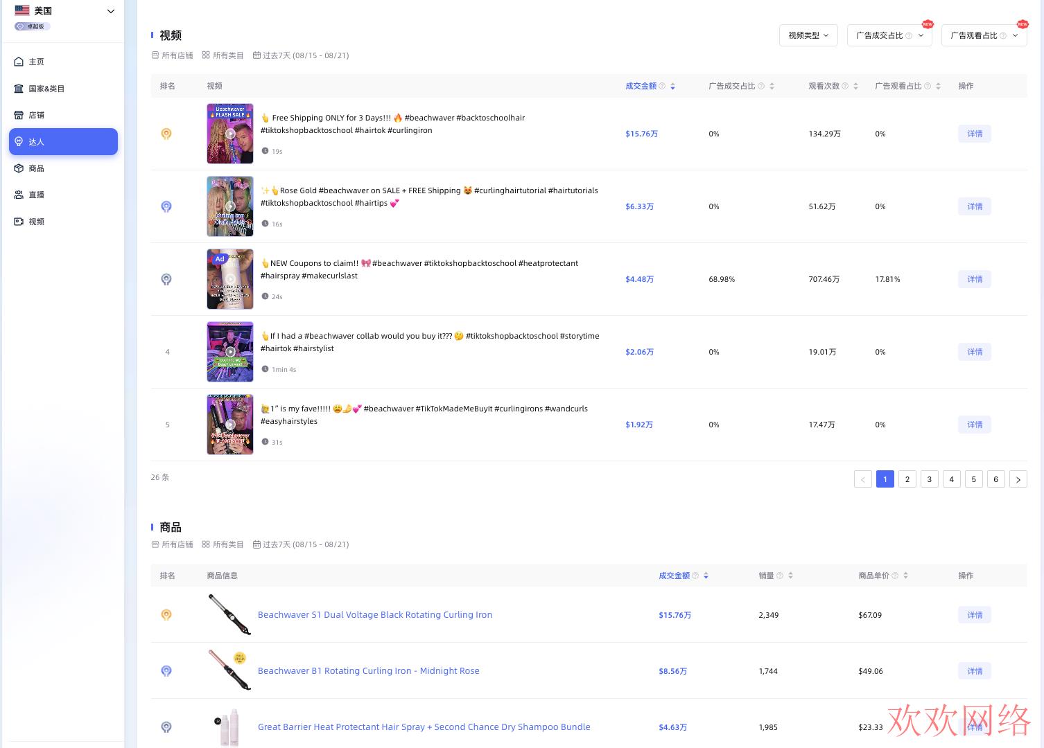Show help for video 成交金额 column
This screenshot has height=748, width=1044.
tap(662, 86)
